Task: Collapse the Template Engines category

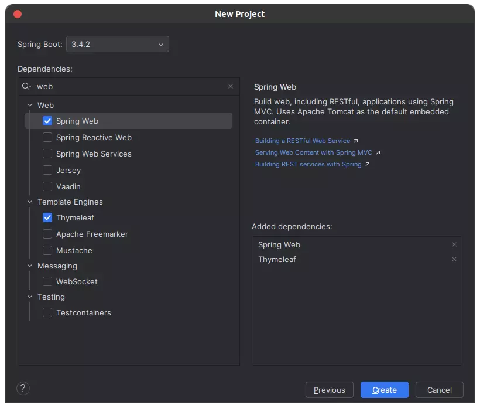Action: point(30,202)
